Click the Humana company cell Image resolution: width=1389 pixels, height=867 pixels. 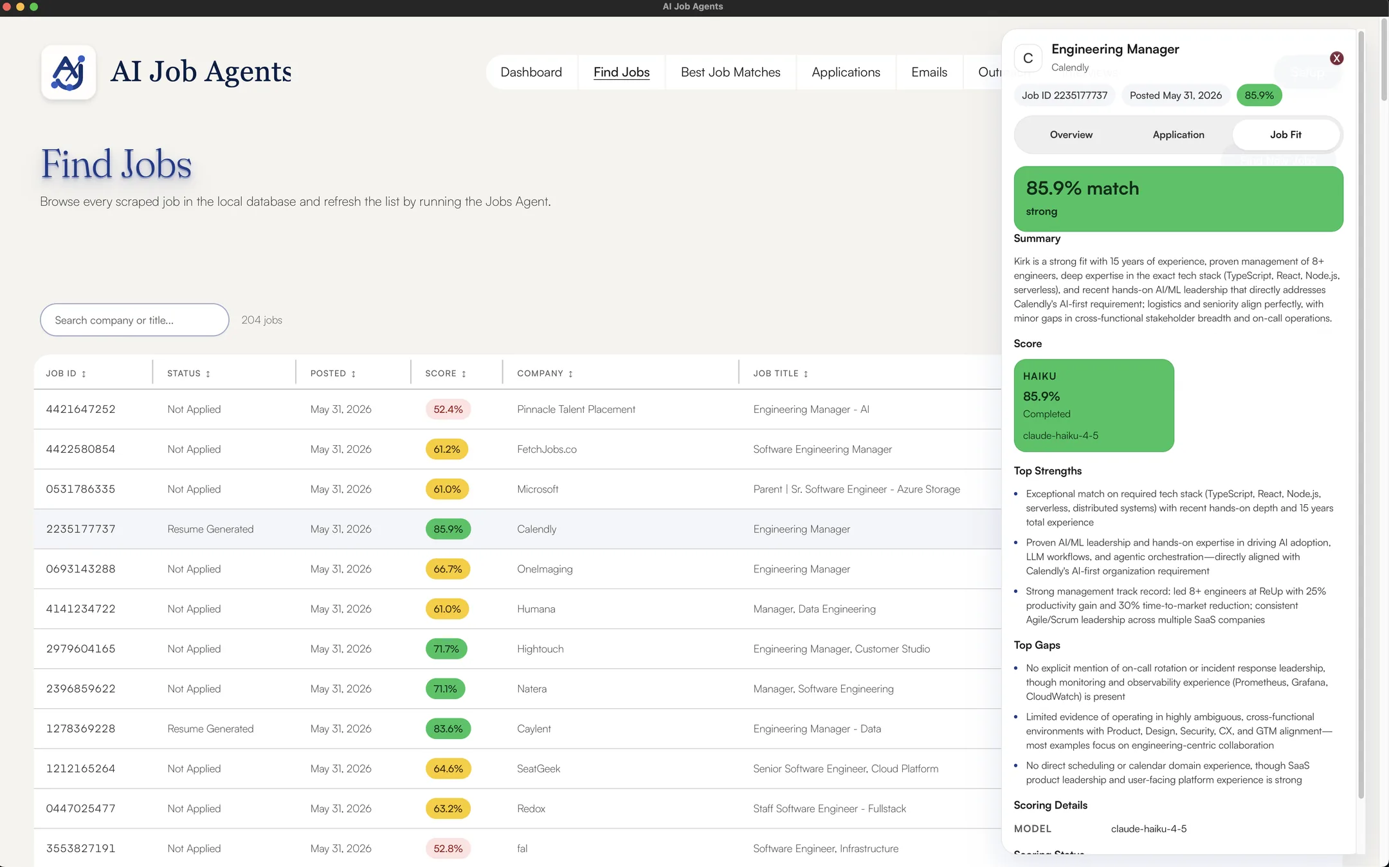point(536,608)
